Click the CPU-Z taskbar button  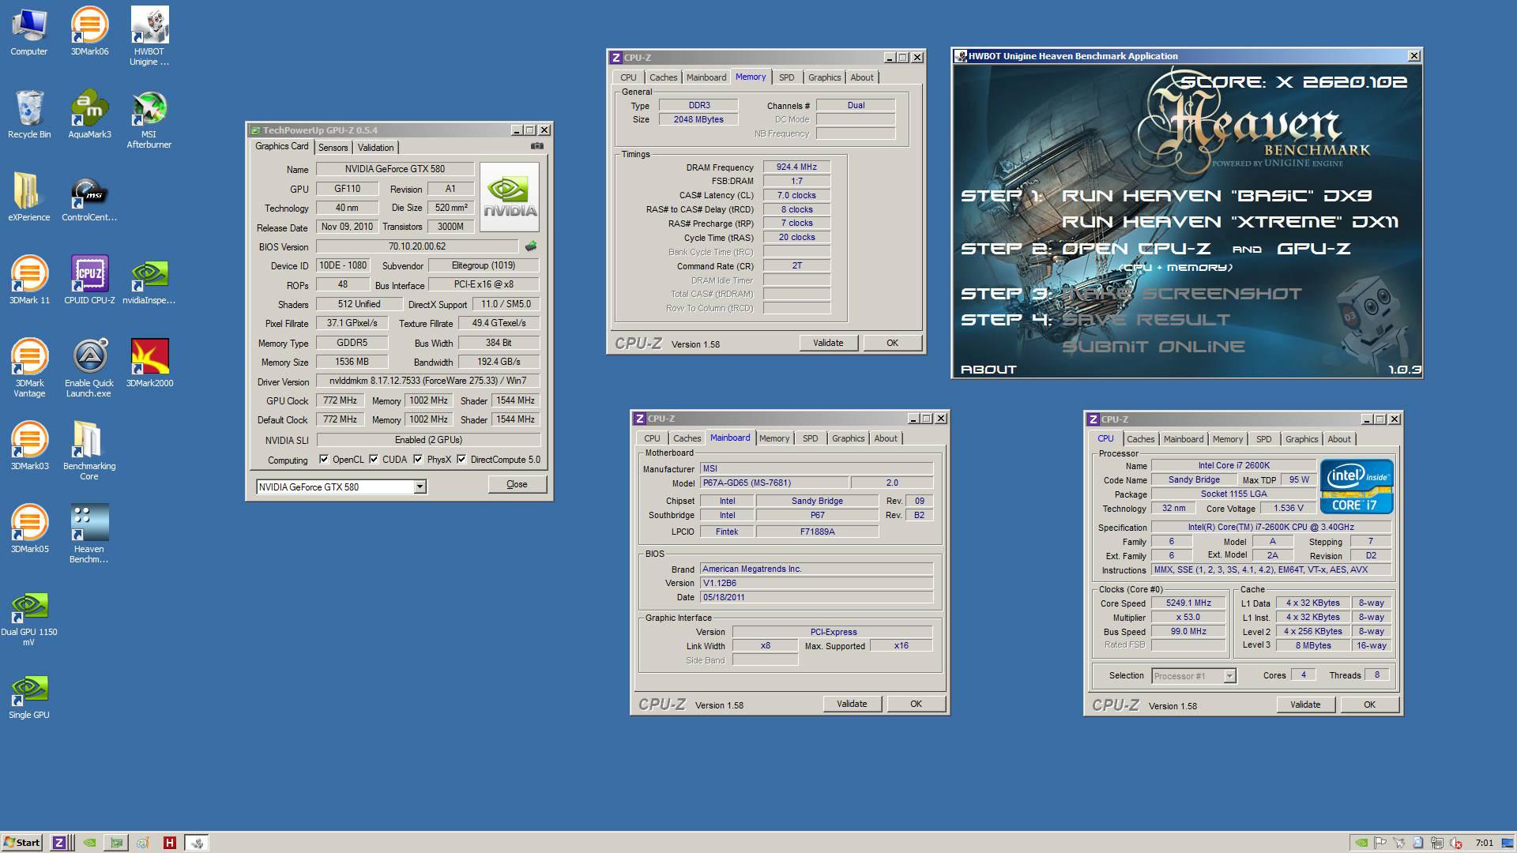click(62, 843)
